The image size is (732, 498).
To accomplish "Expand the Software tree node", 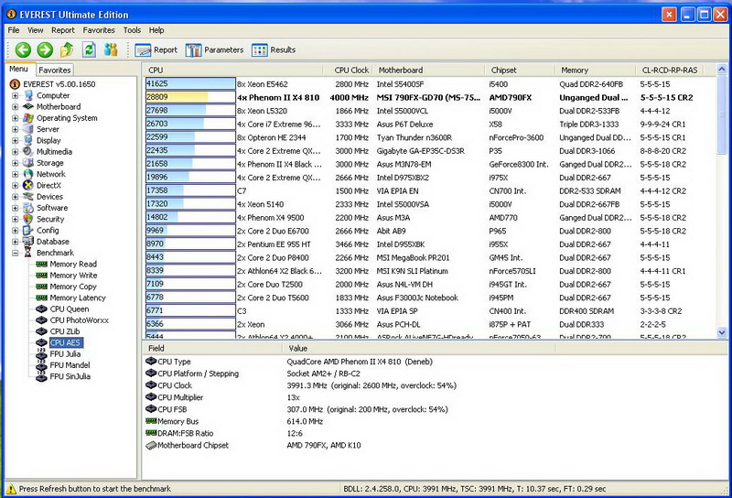I will tap(15, 208).
